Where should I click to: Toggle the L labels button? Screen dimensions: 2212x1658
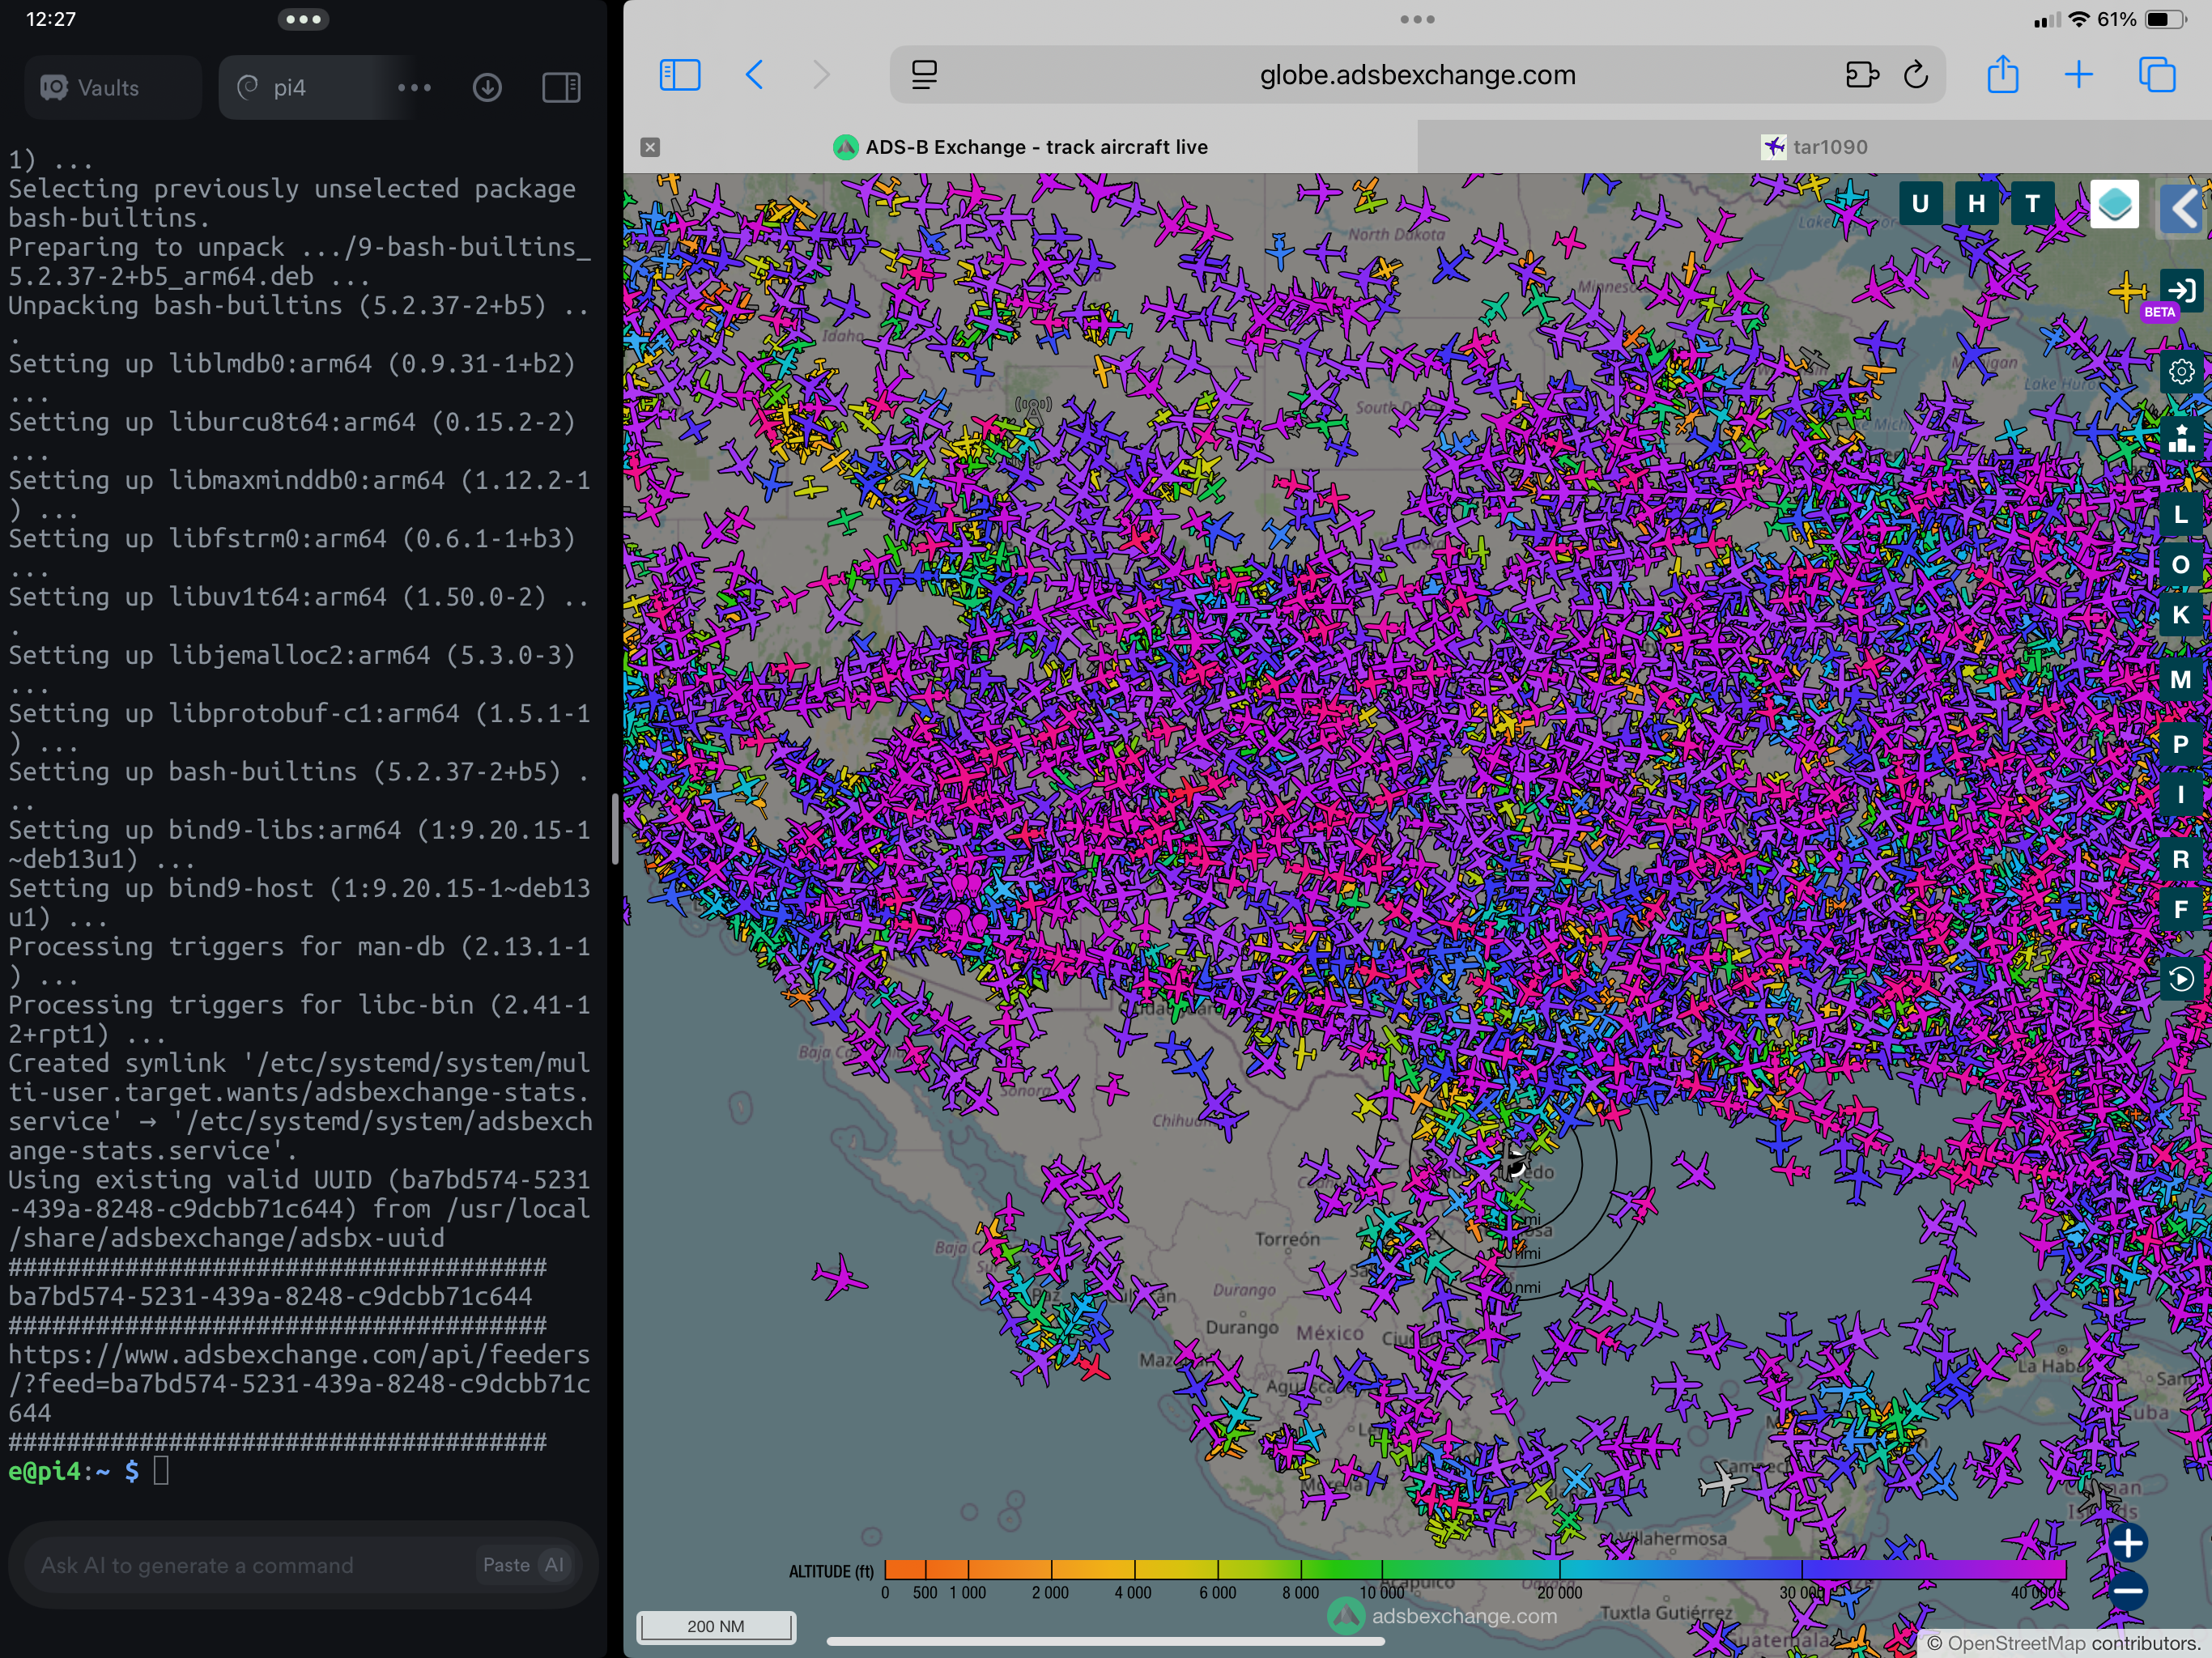pyautogui.click(x=2181, y=515)
